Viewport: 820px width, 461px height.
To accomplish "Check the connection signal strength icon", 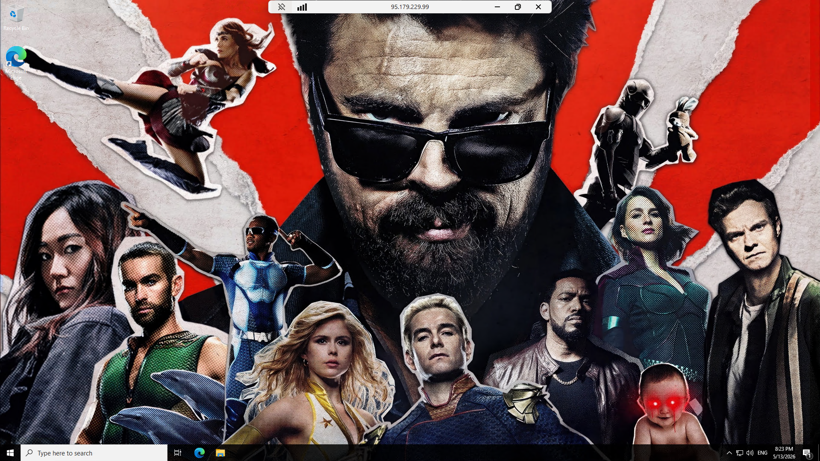I will tap(302, 7).
